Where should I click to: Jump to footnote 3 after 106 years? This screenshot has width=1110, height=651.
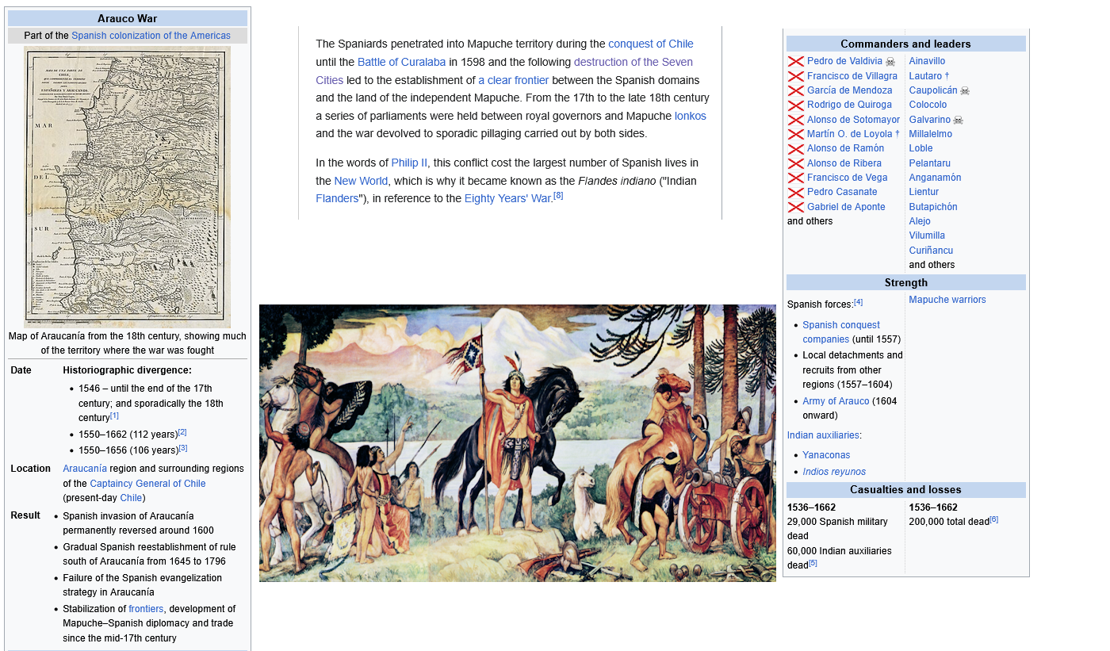(183, 449)
